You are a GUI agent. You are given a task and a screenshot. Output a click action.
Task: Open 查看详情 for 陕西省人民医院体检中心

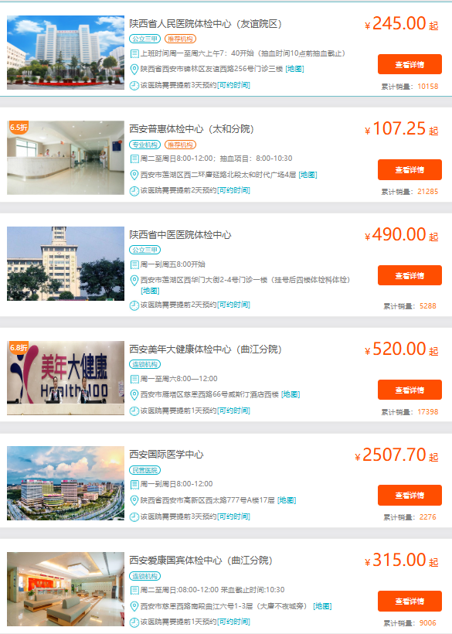[x=410, y=64]
